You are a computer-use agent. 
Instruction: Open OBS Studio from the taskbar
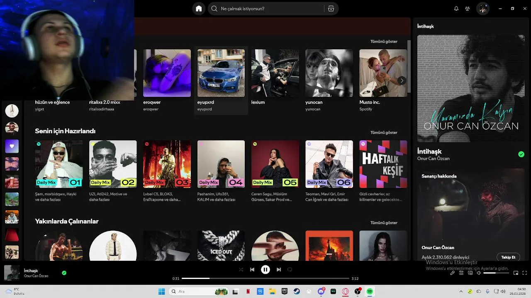(x=358, y=291)
